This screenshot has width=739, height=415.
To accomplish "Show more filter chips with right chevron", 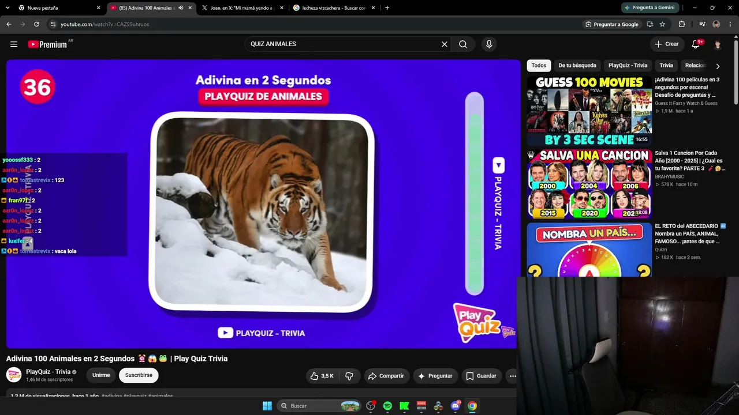I will (x=718, y=66).
